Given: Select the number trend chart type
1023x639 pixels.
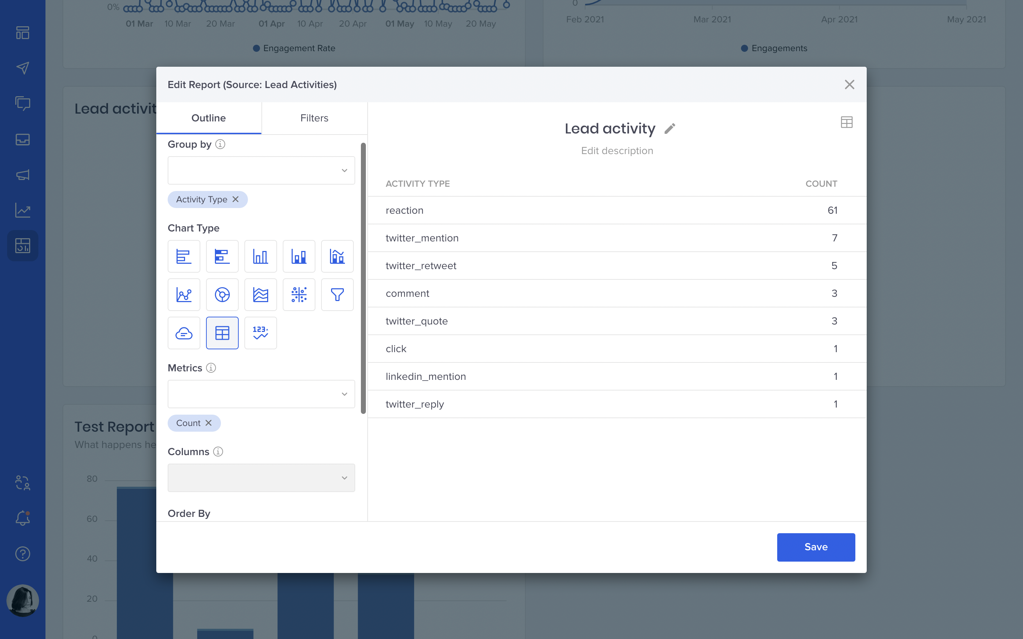Looking at the screenshot, I should 260,333.
